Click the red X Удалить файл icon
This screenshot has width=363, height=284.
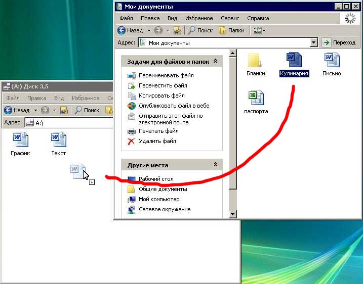pos(131,141)
